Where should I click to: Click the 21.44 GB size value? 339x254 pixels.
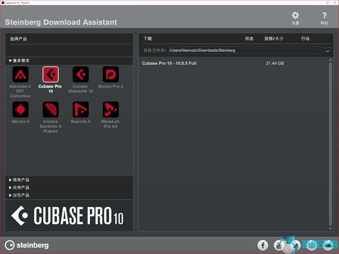(275, 63)
